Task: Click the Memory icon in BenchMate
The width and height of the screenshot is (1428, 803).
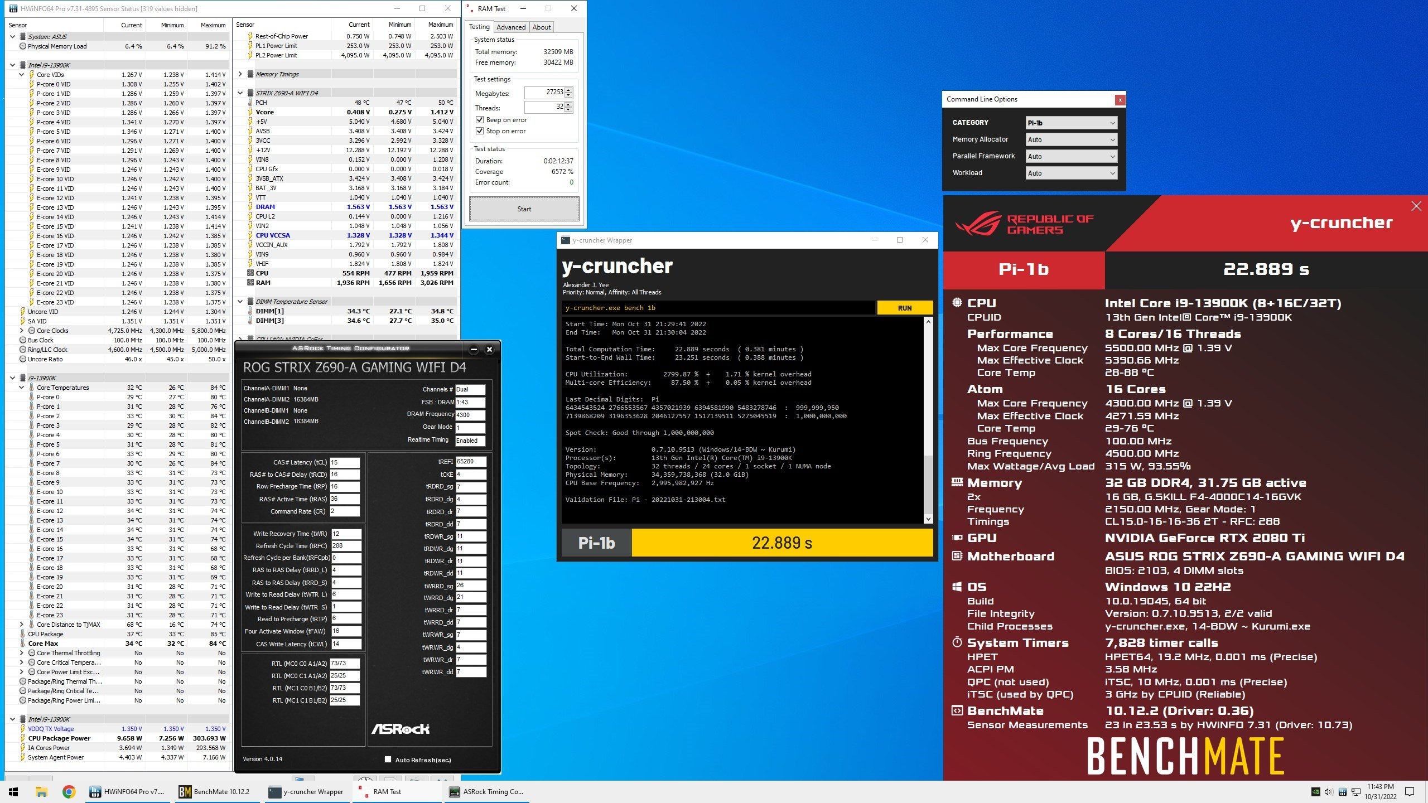Action: pos(957,482)
